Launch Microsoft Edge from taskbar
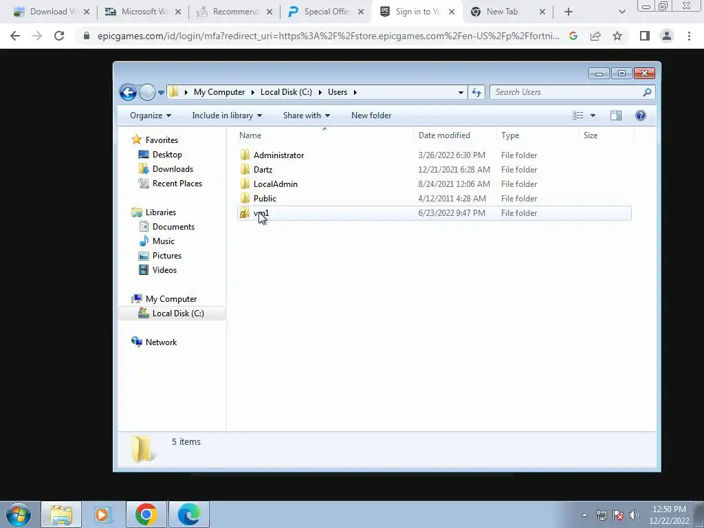Screen dimensions: 704x528 point(188,514)
